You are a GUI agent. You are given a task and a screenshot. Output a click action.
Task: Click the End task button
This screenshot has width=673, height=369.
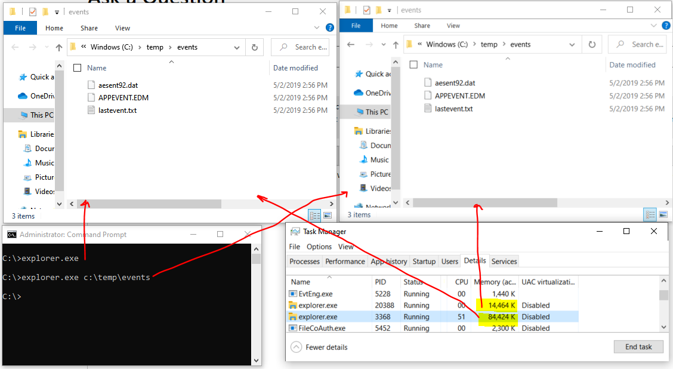(638, 347)
